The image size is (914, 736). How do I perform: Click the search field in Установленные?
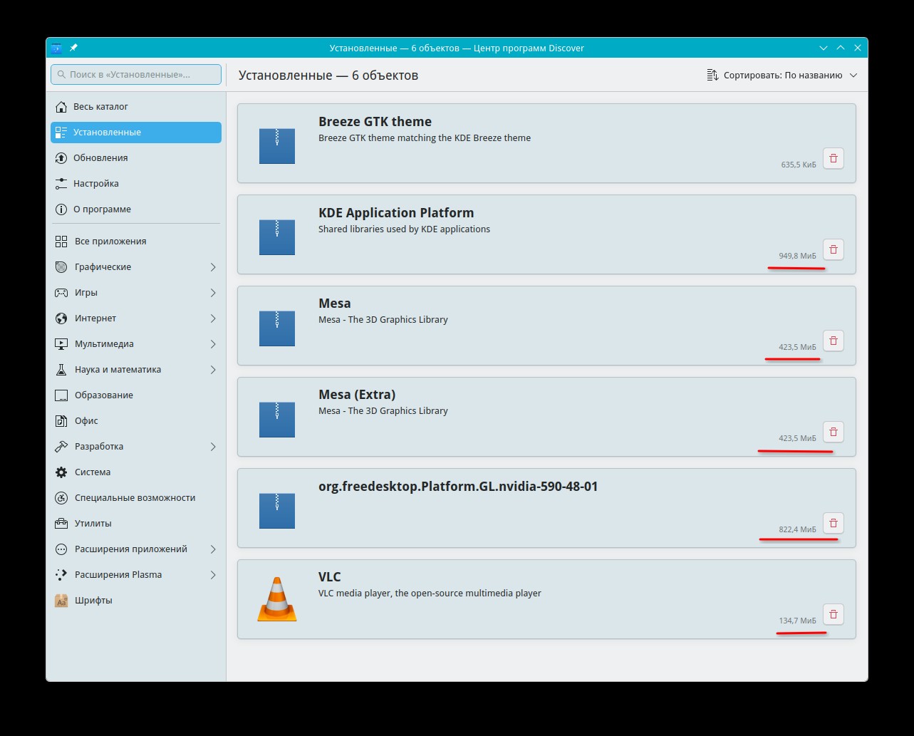click(136, 75)
